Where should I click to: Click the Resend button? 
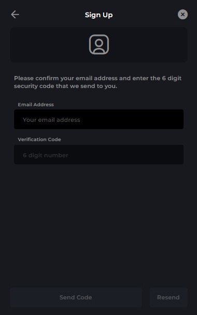pos(168,297)
